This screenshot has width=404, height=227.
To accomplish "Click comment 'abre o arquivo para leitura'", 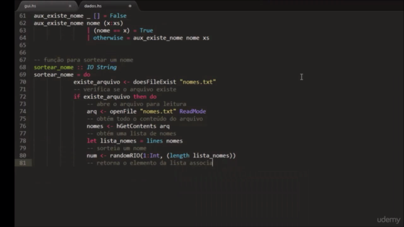I will (x=141, y=104).
